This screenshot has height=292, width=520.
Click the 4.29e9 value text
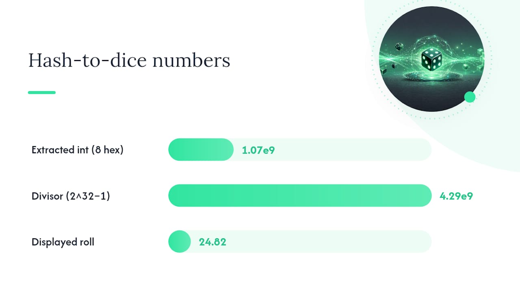point(456,196)
